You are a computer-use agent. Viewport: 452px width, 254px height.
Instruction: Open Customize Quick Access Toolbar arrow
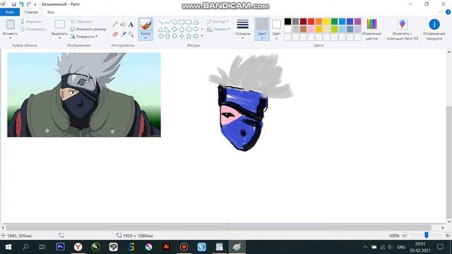coord(35,5)
